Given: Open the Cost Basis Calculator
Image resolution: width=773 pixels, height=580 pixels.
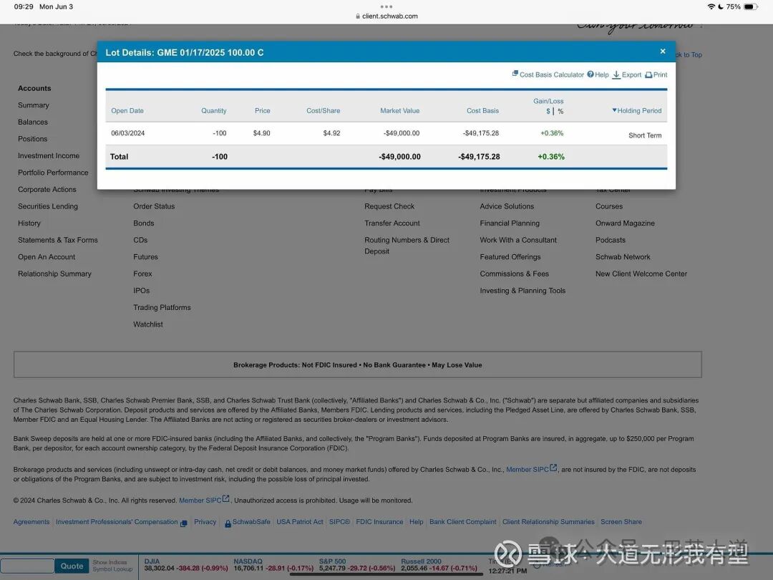Looking at the screenshot, I should (x=548, y=74).
